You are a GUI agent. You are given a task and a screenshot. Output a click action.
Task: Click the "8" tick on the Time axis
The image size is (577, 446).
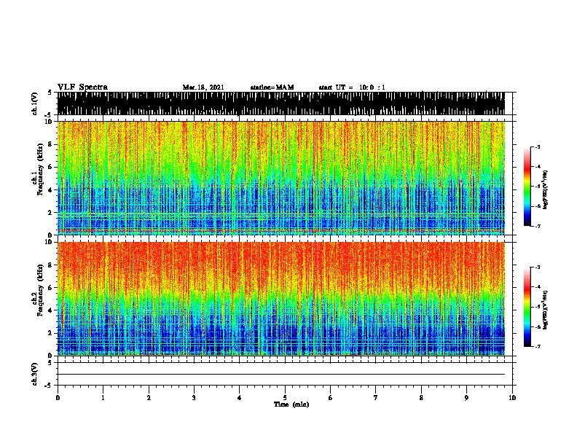click(x=421, y=398)
